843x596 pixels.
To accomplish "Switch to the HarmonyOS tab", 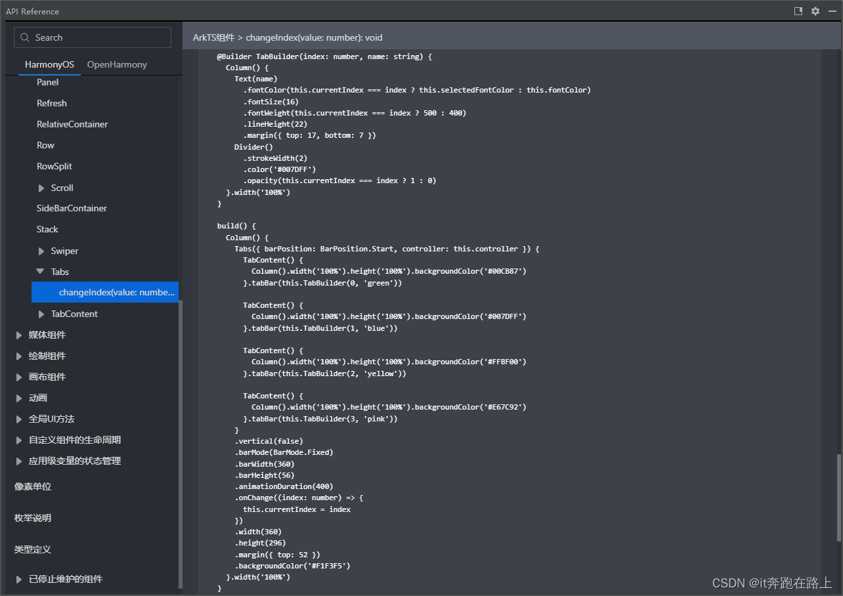I will coord(50,64).
